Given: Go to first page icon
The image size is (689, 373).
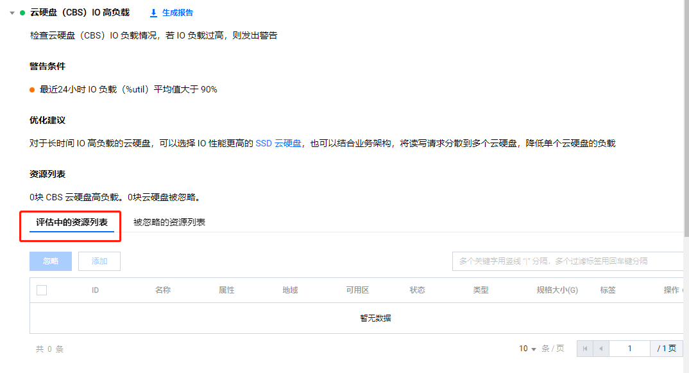Looking at the screenshot, I should pos(585,349).
